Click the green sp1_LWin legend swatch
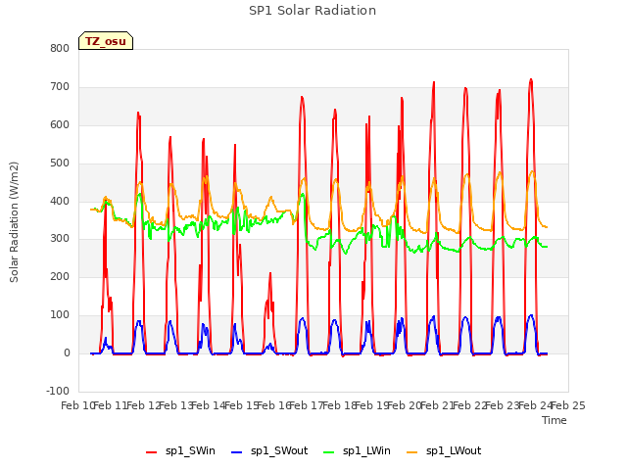627x470 pixels. pyautogui.click(x=328, y=452)
